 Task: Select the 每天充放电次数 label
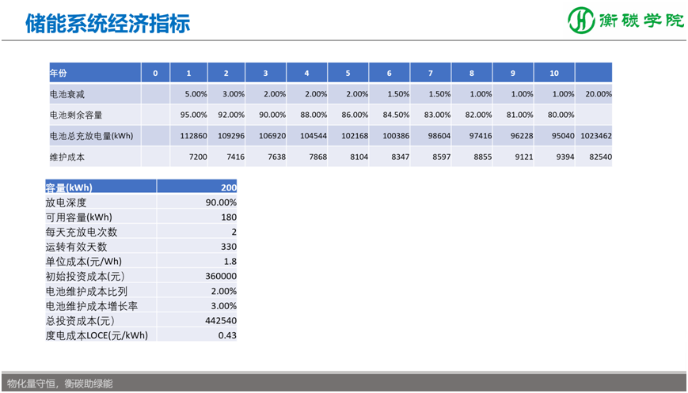point(82,232)
